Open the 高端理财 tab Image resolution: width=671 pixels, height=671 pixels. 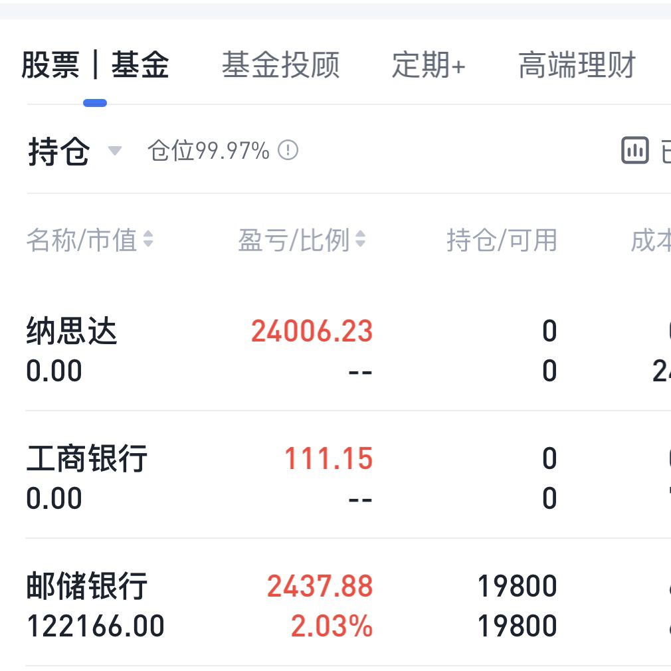(577, 65)
